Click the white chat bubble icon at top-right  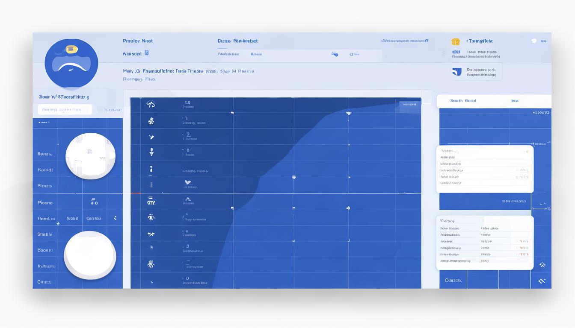click(534, 41)
